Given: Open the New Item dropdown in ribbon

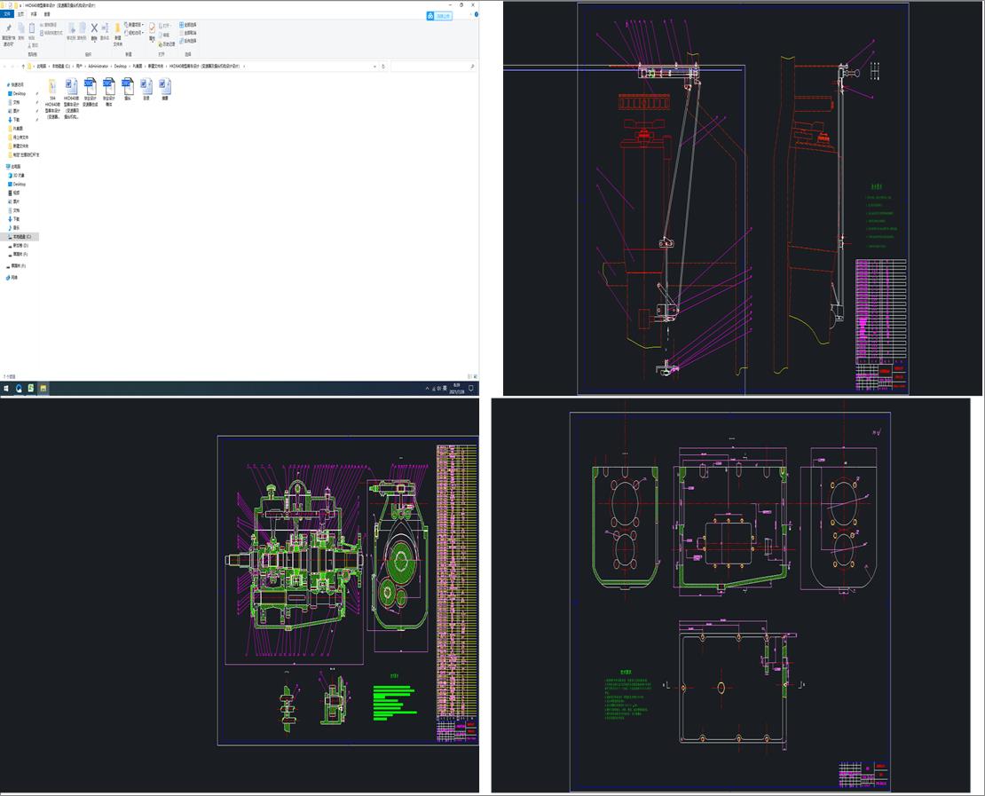Looking at the screenshot, I should click(134, 25).
